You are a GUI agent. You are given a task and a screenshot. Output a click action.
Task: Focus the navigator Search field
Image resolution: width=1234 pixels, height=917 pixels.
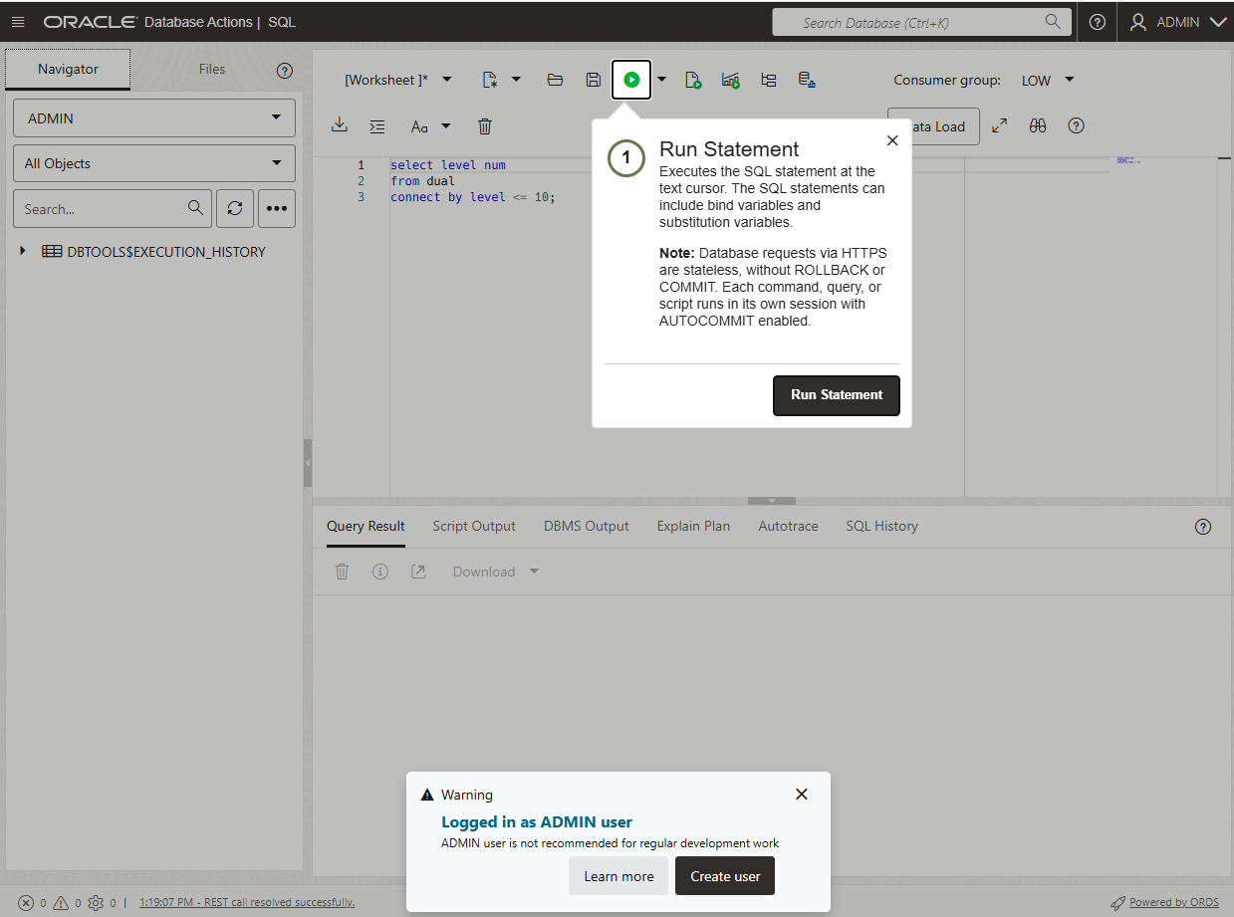[x=113, y=209]
